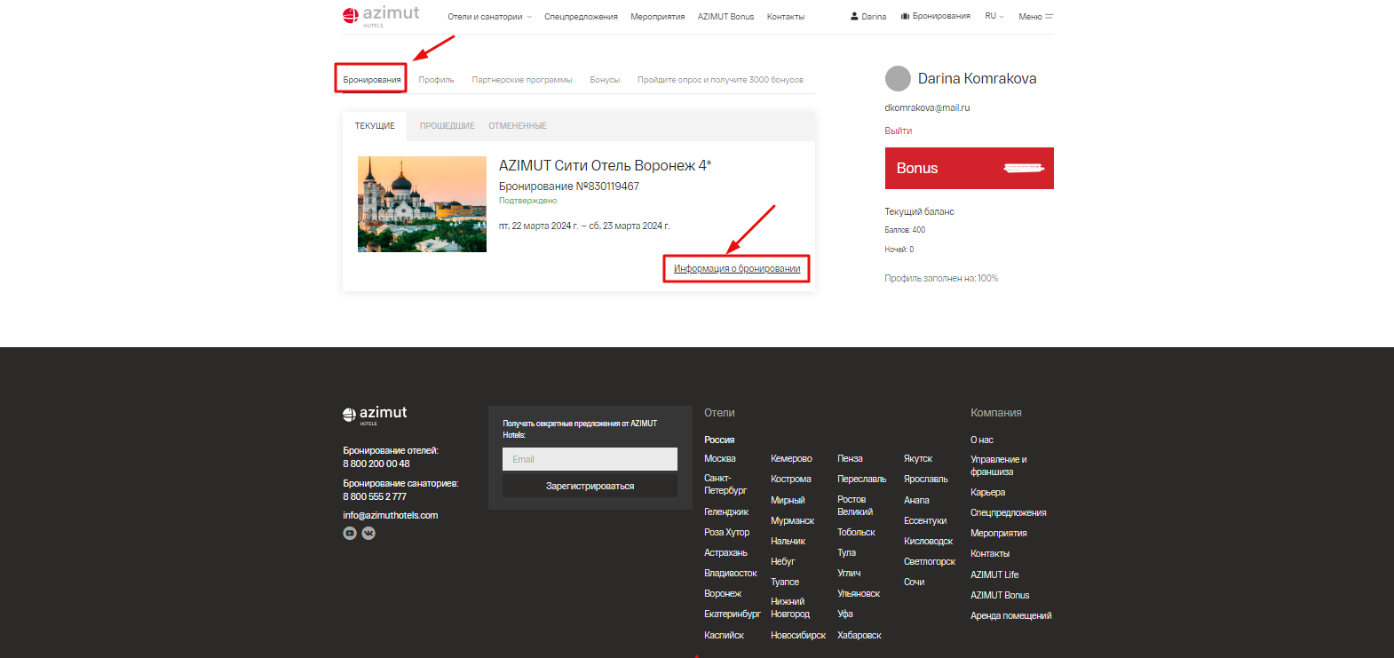Open the Сочи hotels link
Screen dimensions: 1394x658
pos(915,582)
